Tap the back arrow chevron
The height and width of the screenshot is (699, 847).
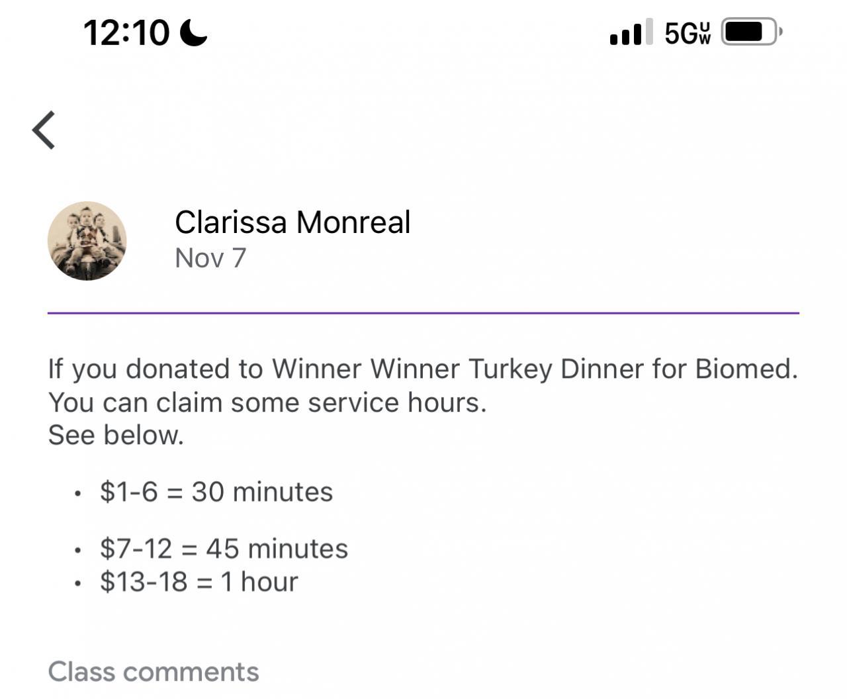coord(44,130)
